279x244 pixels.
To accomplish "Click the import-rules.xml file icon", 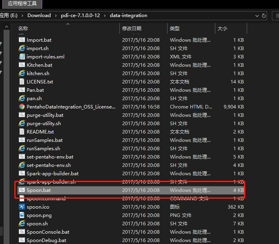I will coord(22,56).
